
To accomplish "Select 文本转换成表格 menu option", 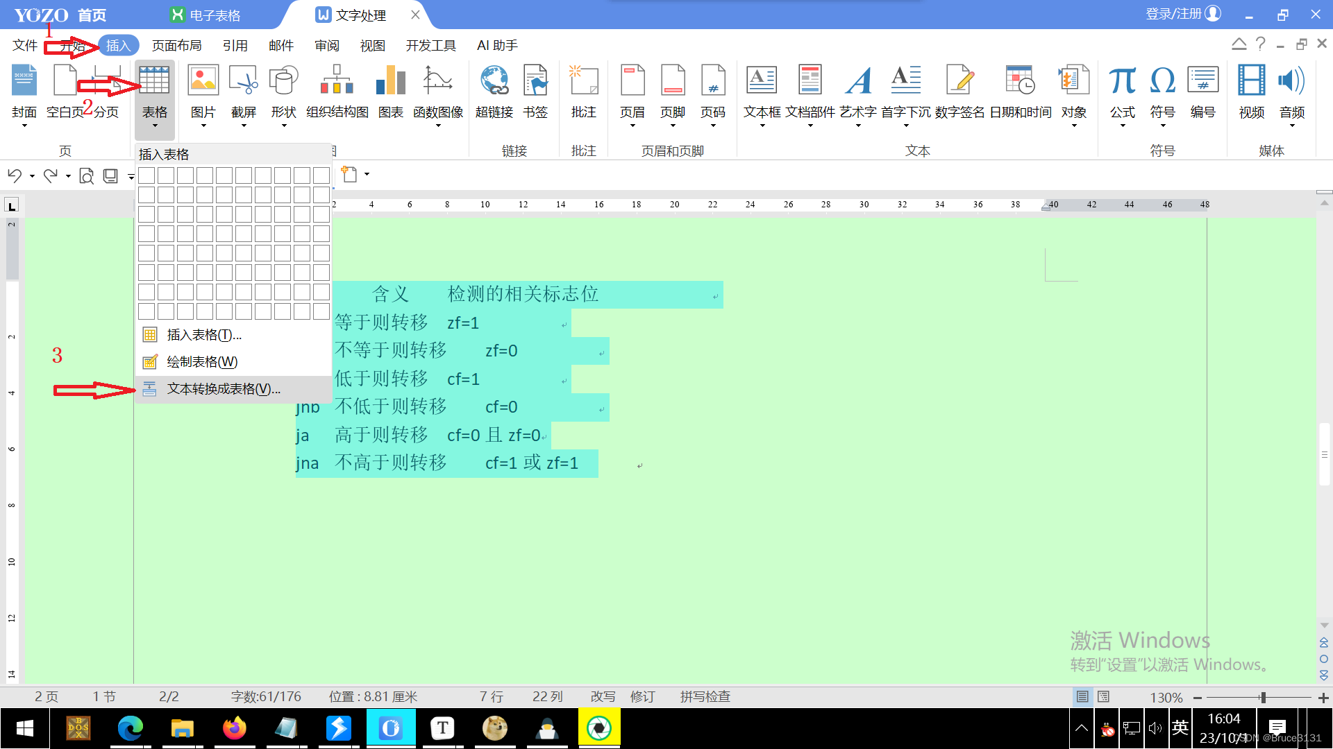I will [221, 388].
